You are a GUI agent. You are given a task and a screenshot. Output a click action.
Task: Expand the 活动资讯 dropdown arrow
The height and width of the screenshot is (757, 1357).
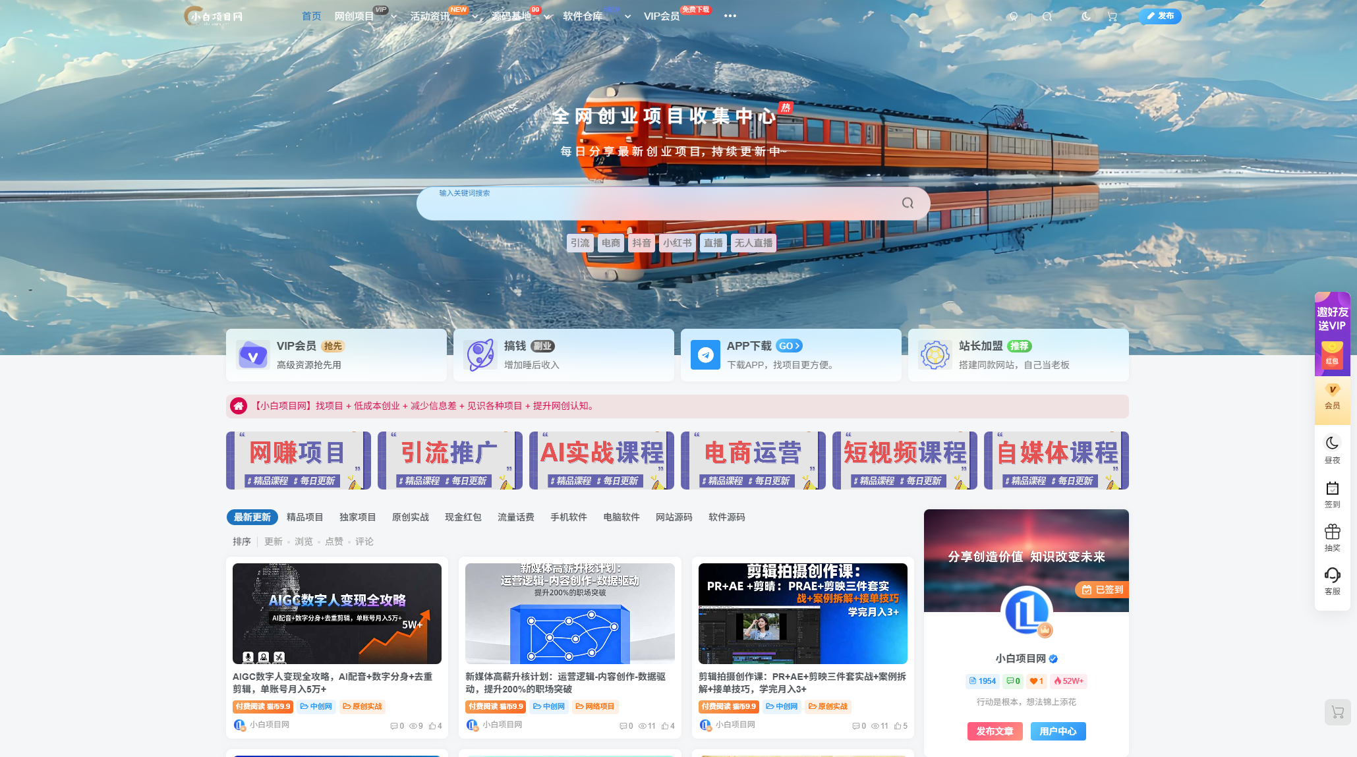[475, 16]
